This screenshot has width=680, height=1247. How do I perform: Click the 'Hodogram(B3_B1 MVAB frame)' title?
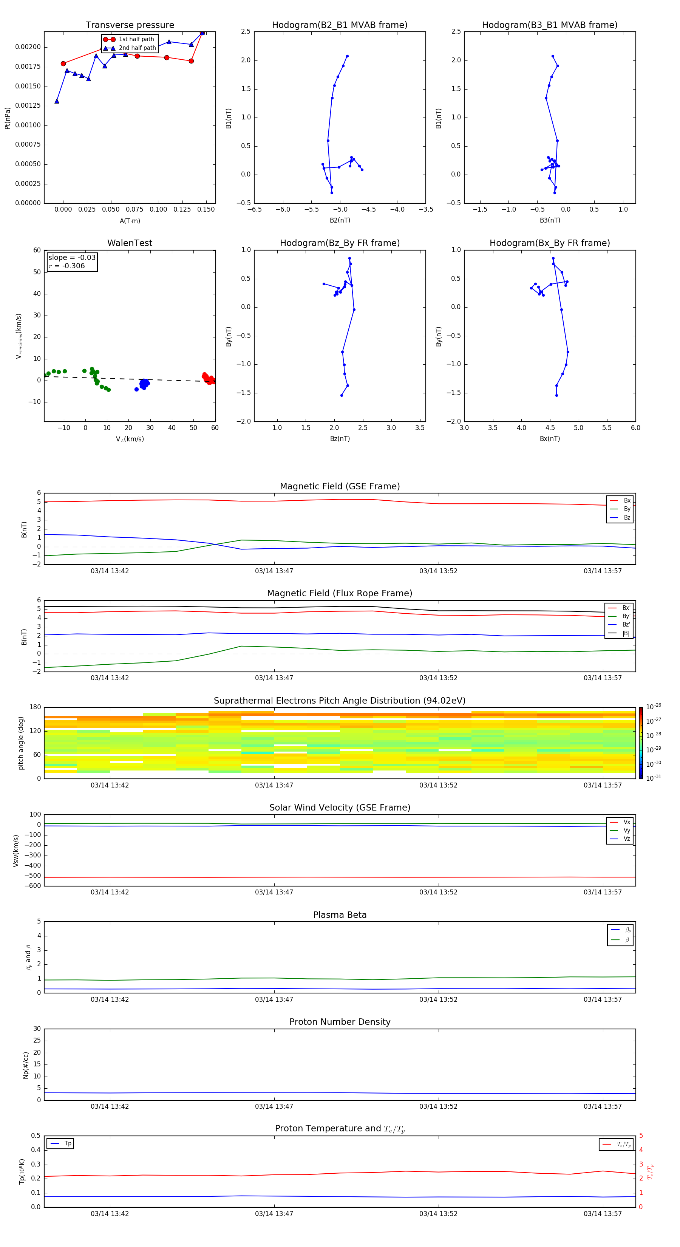click(550, 25)
